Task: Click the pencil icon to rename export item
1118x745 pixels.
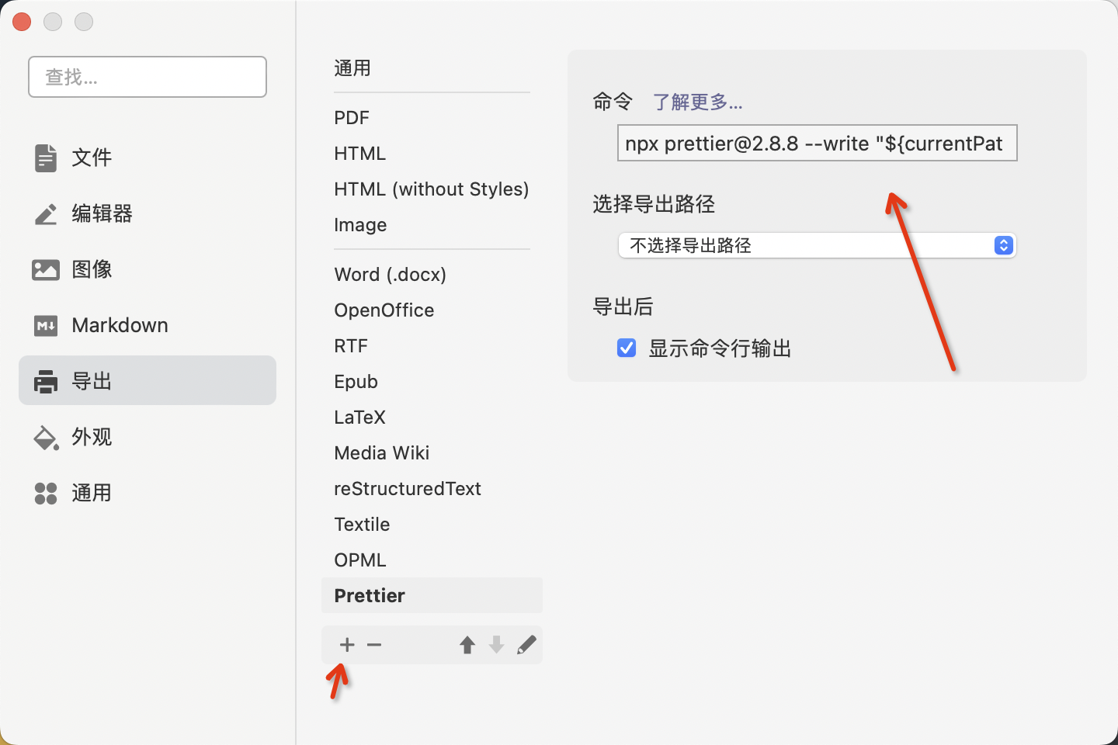Action: [x=526, y=645]
